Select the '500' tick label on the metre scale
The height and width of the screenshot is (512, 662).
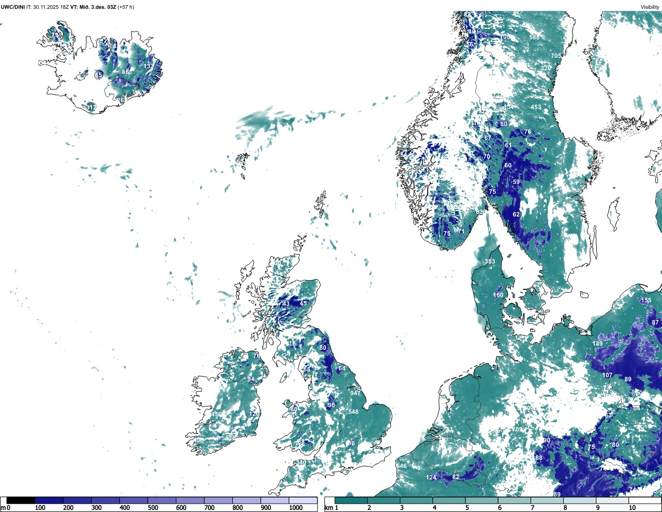tap(153, 508)
